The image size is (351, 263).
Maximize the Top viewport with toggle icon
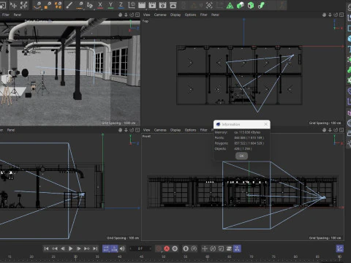341,15
